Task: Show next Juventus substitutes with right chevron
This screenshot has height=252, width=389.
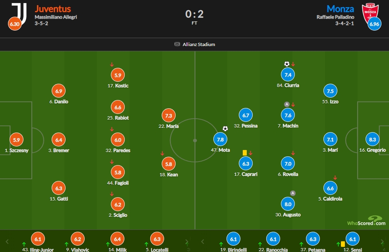Action: [187, 242]
